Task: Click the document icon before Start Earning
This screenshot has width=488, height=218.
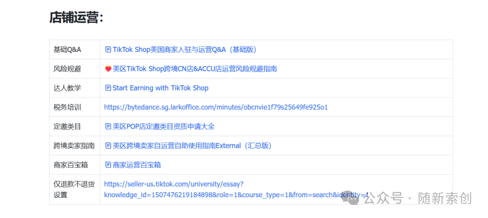Action: click(108, 88)
